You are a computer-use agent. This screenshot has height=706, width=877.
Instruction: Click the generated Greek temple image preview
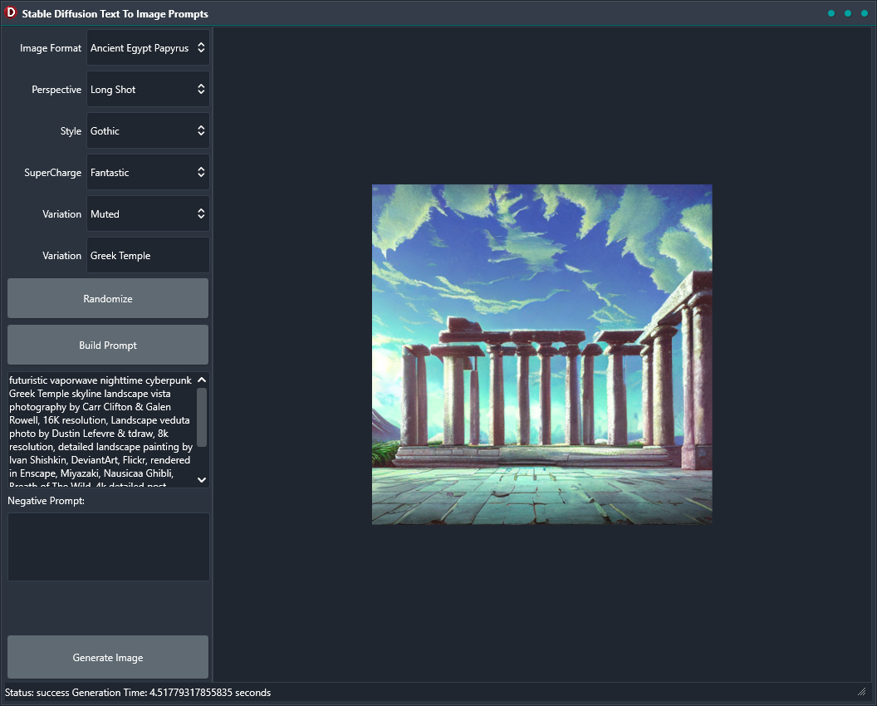point(541,354)
